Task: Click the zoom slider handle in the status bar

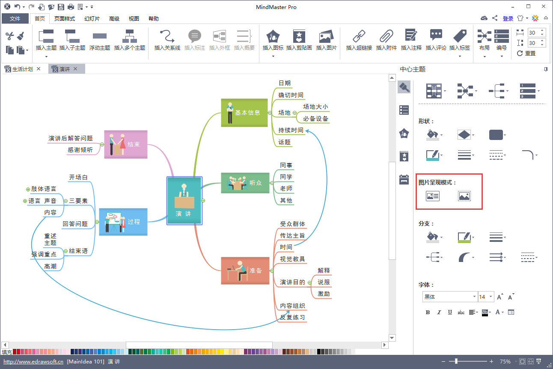Action: 456,362
